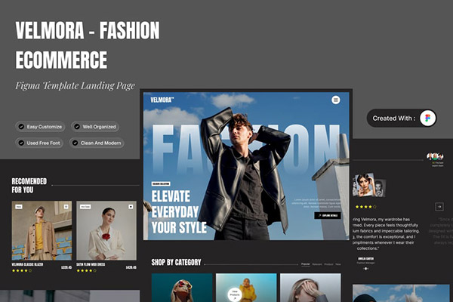This screenshot has width=453, height=302.
Task: Click the small collection tag above Elevate headline
Action: coord(161,183)
